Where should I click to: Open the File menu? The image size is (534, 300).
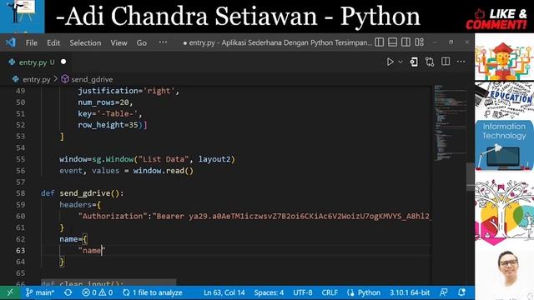[32, 42]
